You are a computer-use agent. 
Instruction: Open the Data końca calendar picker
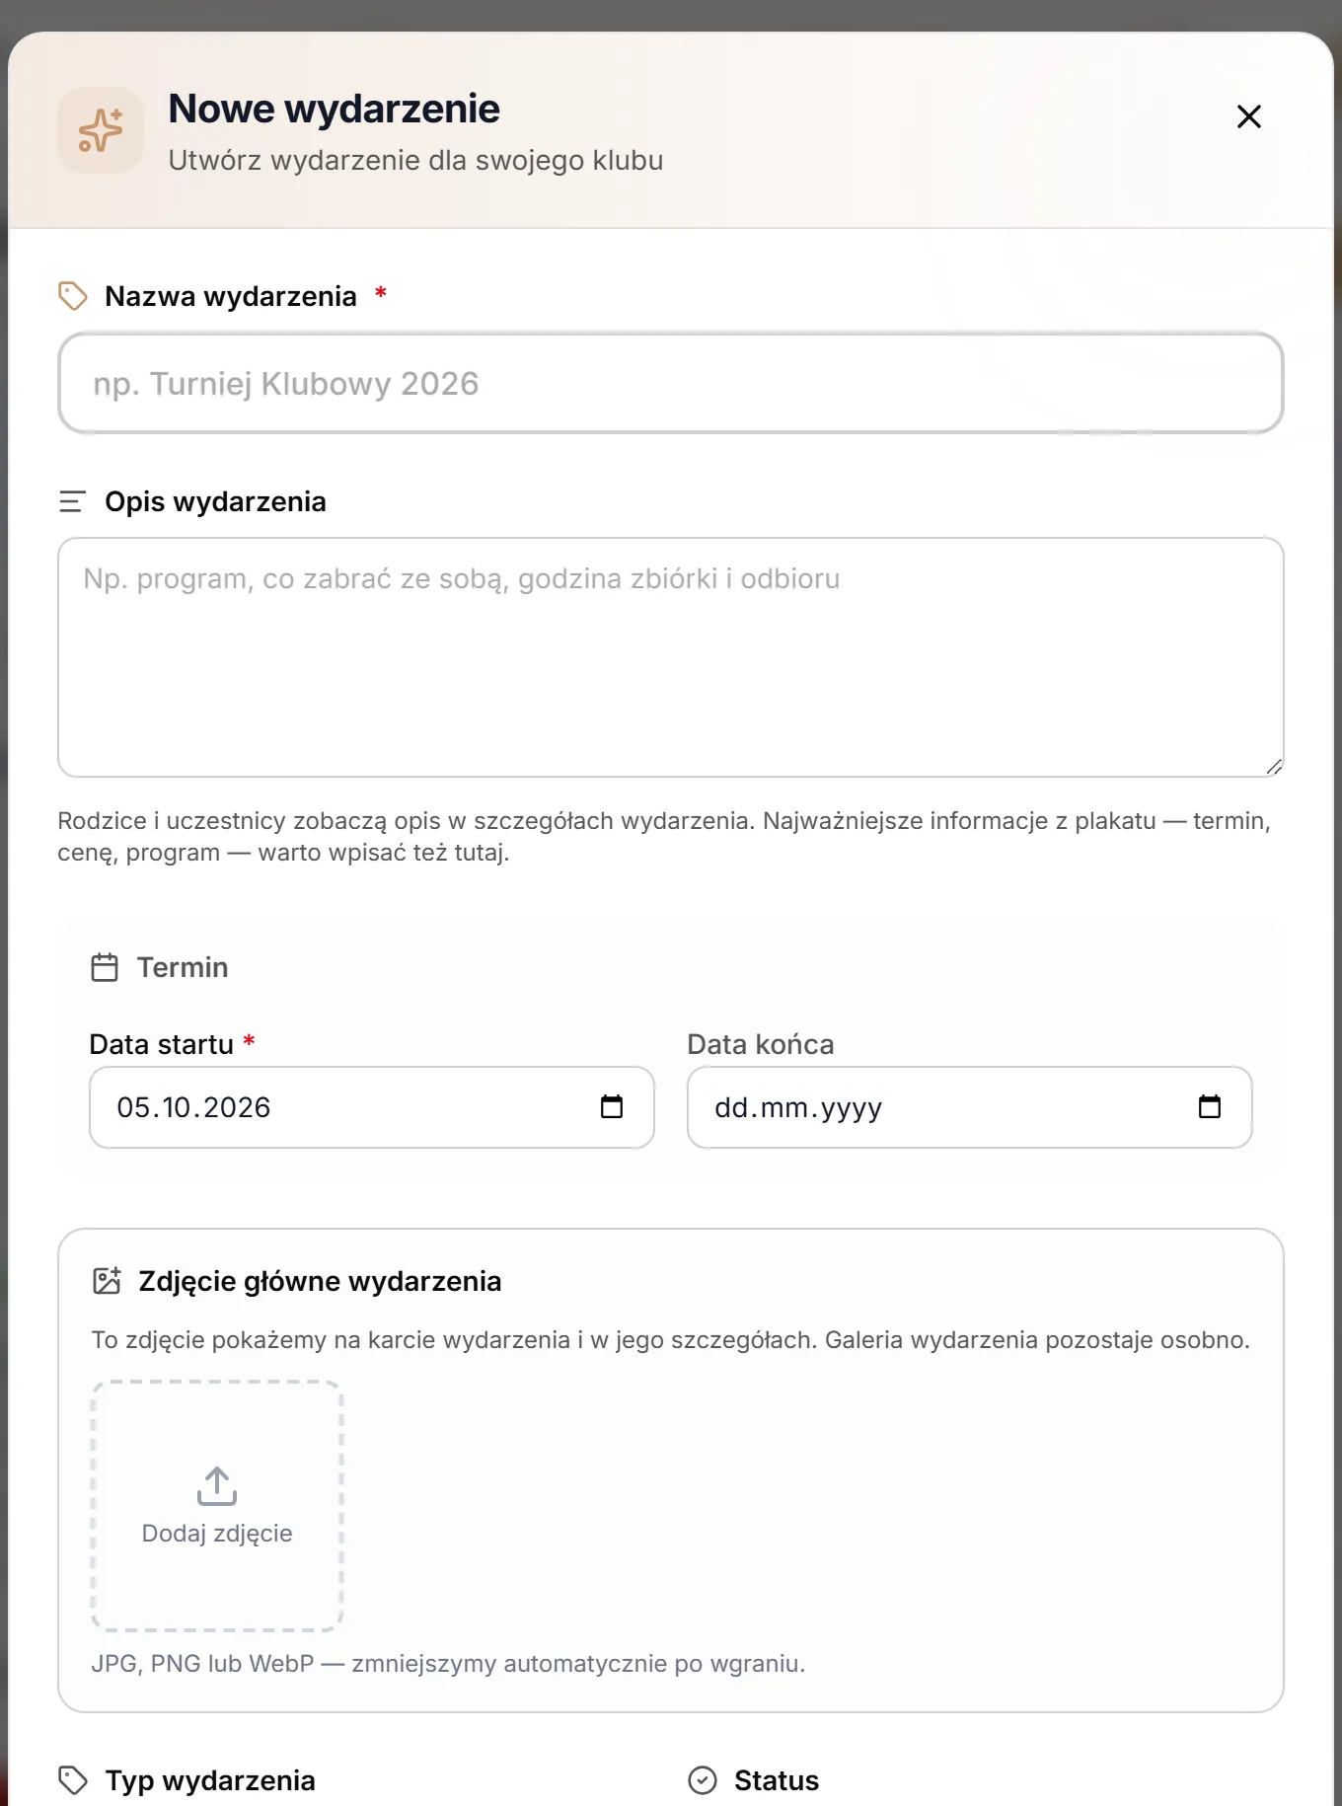(x=1210, y=1107)
